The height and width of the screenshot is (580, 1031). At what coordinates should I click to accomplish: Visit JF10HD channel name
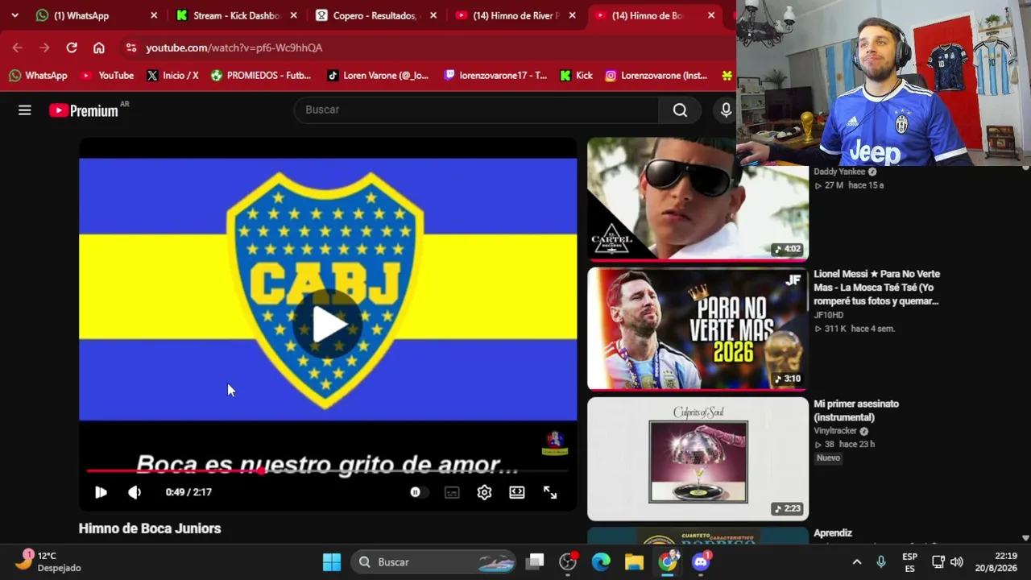point(828,315)
